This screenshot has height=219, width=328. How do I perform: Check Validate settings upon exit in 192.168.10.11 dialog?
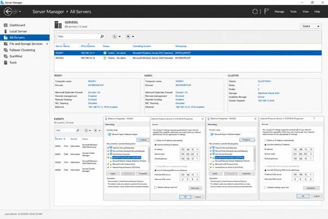156,187
